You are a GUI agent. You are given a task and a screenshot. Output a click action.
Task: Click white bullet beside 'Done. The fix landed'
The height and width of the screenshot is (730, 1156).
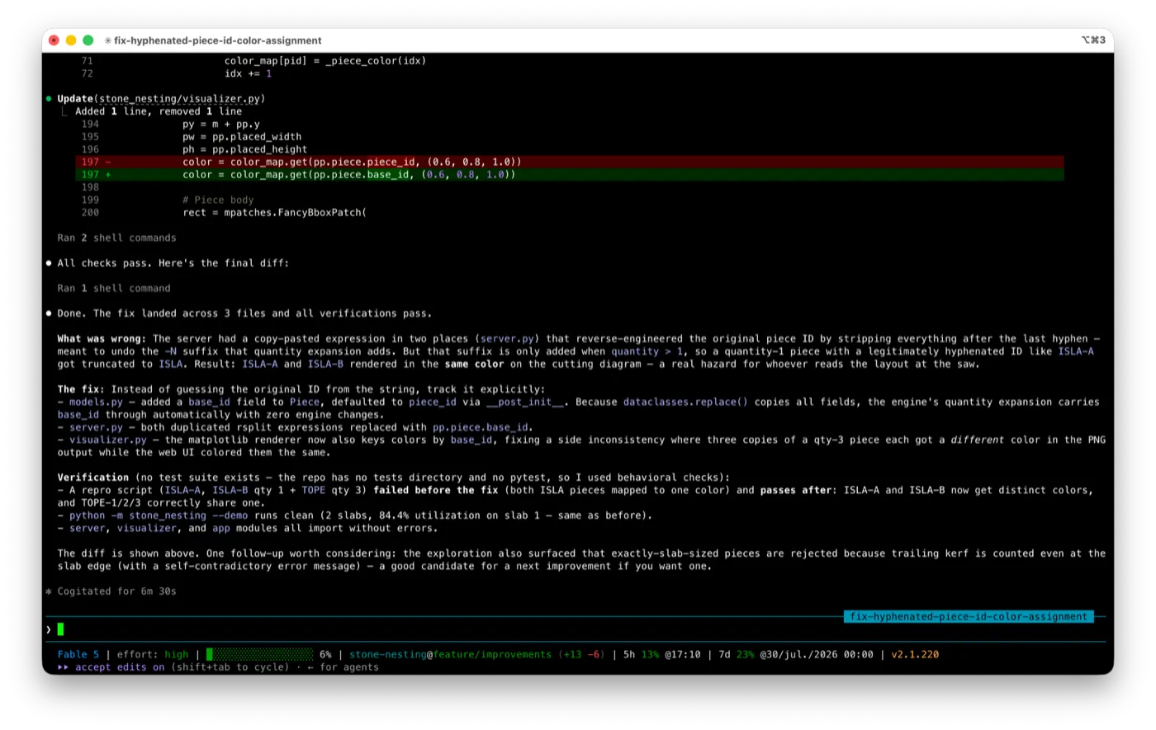[x=49, y=313]
